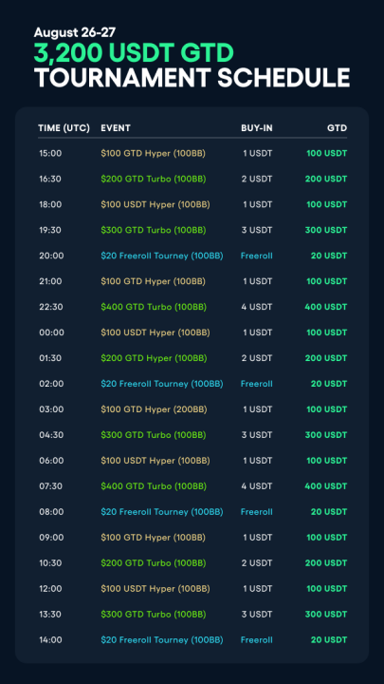Click the 400 USDT guarantee at 22:30
Screen dimensions: 384x684
tap(326, 307)
